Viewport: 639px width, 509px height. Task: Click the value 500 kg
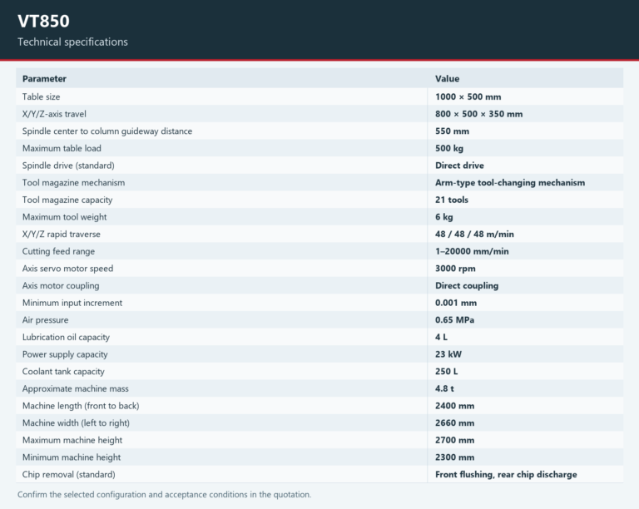tap(449, 148)
